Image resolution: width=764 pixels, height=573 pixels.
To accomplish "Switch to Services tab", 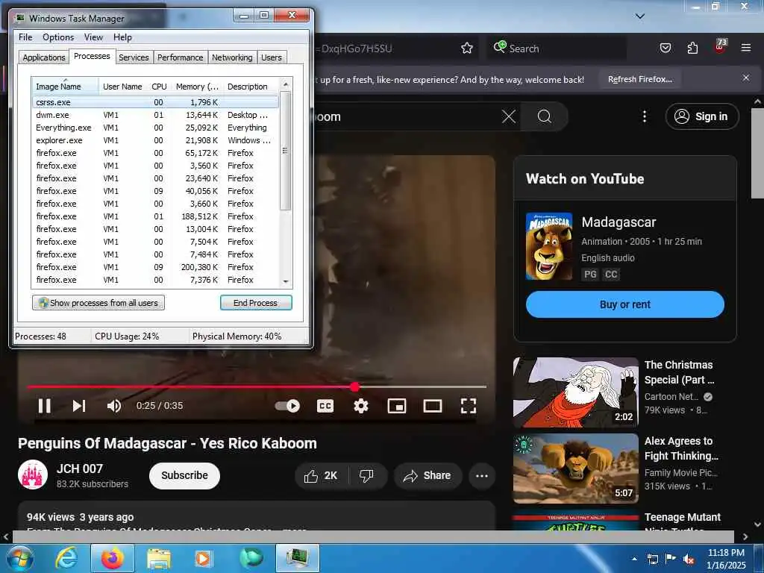I will click(x=134, y=57).
